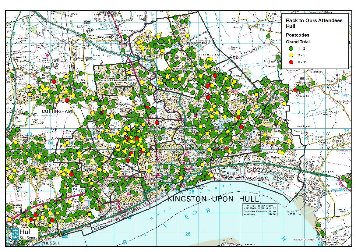The image size is (356, 252).
Task: Click the 'COTTINGHAM' place label
Action: click(x=57, y=111)
